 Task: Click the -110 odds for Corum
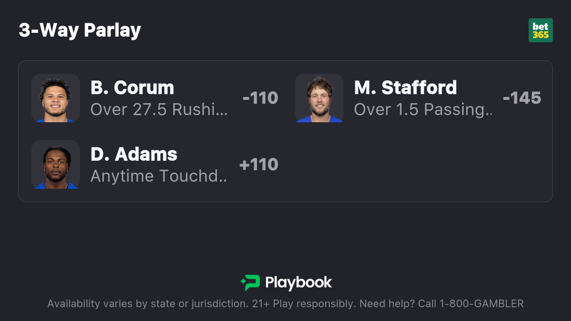(260, 98)
